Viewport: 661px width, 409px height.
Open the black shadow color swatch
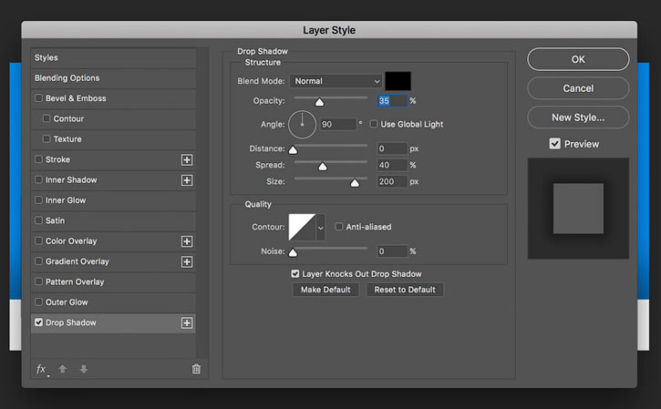coord(398,81)
